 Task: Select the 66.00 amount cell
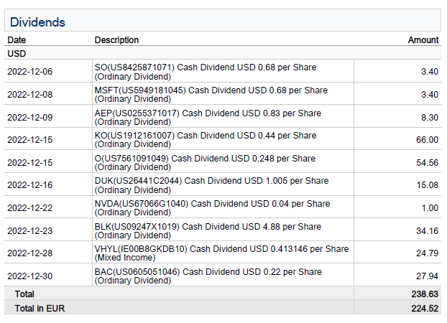coord(427,140)
